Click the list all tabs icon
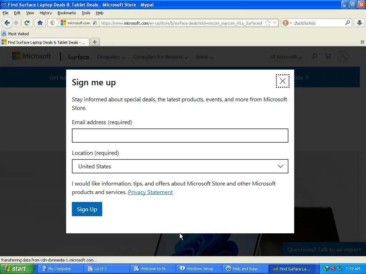The width and height of the screenshot is (366, 274). [x=362, y=42]
